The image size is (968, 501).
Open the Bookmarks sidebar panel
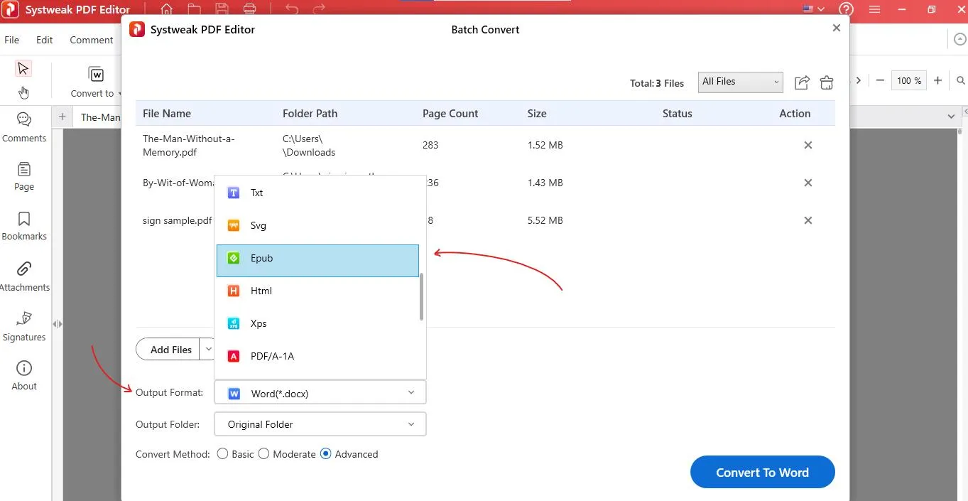24,225
